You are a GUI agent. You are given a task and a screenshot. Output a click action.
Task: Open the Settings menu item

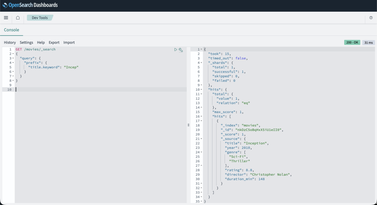pyautogui.click(x=27, y=43)
